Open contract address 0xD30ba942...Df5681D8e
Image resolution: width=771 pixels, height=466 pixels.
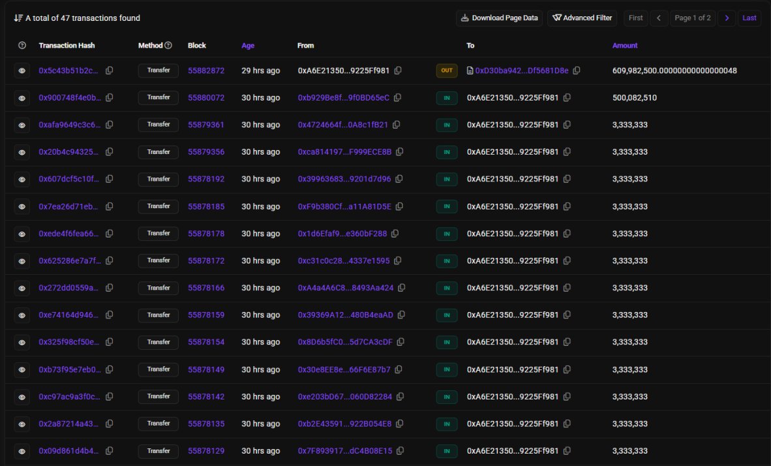pos(522,70)
